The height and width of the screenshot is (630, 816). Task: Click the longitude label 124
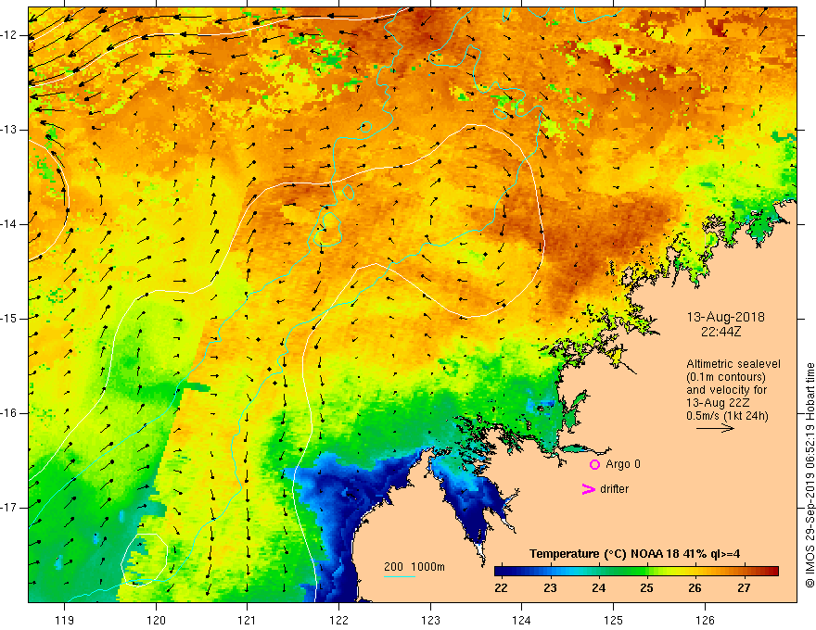pyautogui.click(x=522, y=620)
